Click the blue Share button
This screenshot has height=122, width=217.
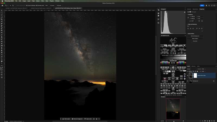202,5
